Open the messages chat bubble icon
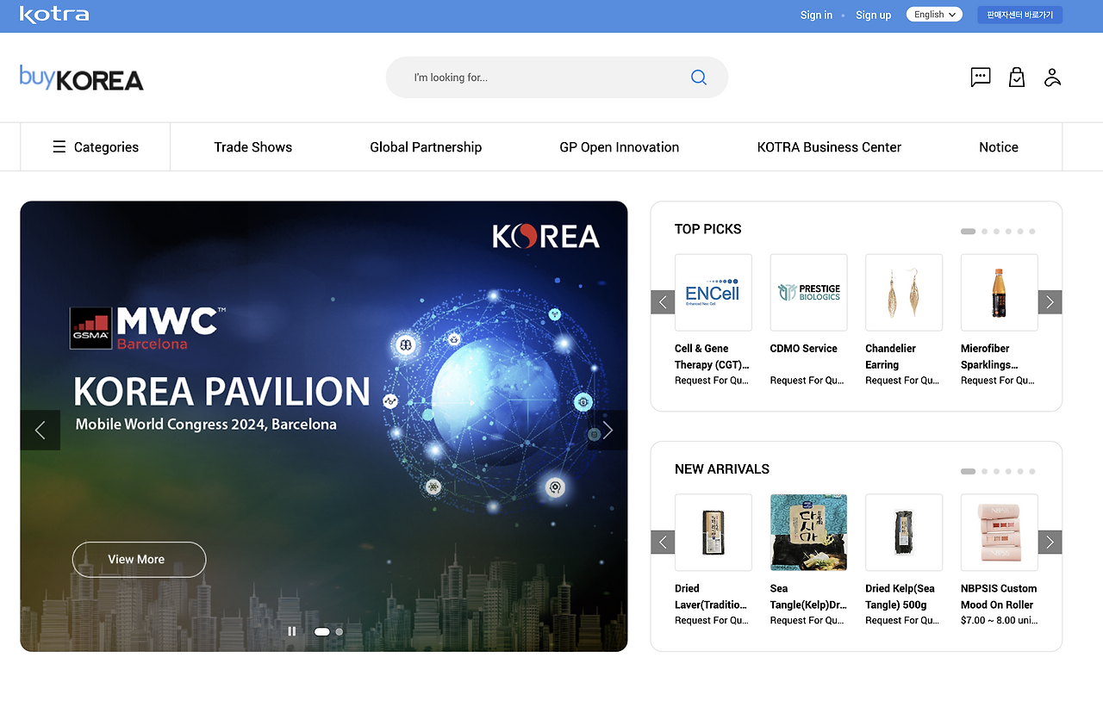Viewport: 1103px width, 707px height. 981,78
